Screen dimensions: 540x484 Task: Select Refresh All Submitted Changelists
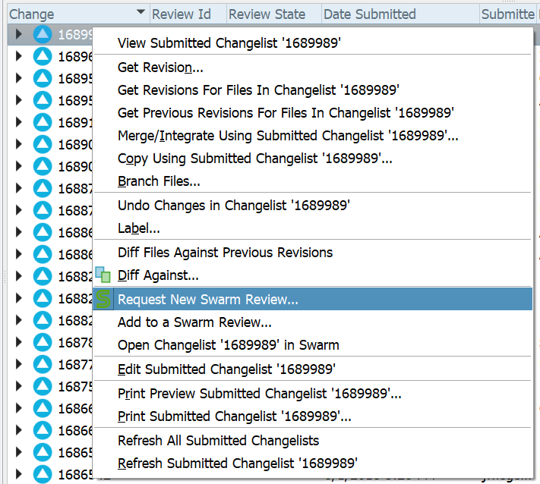point(218,441)
